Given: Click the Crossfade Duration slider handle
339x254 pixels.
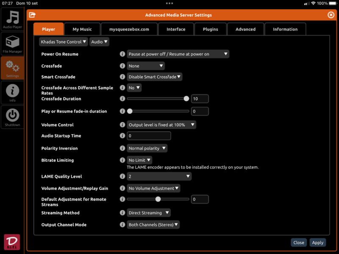Looking at the screenshot, I should pos(186,99).
